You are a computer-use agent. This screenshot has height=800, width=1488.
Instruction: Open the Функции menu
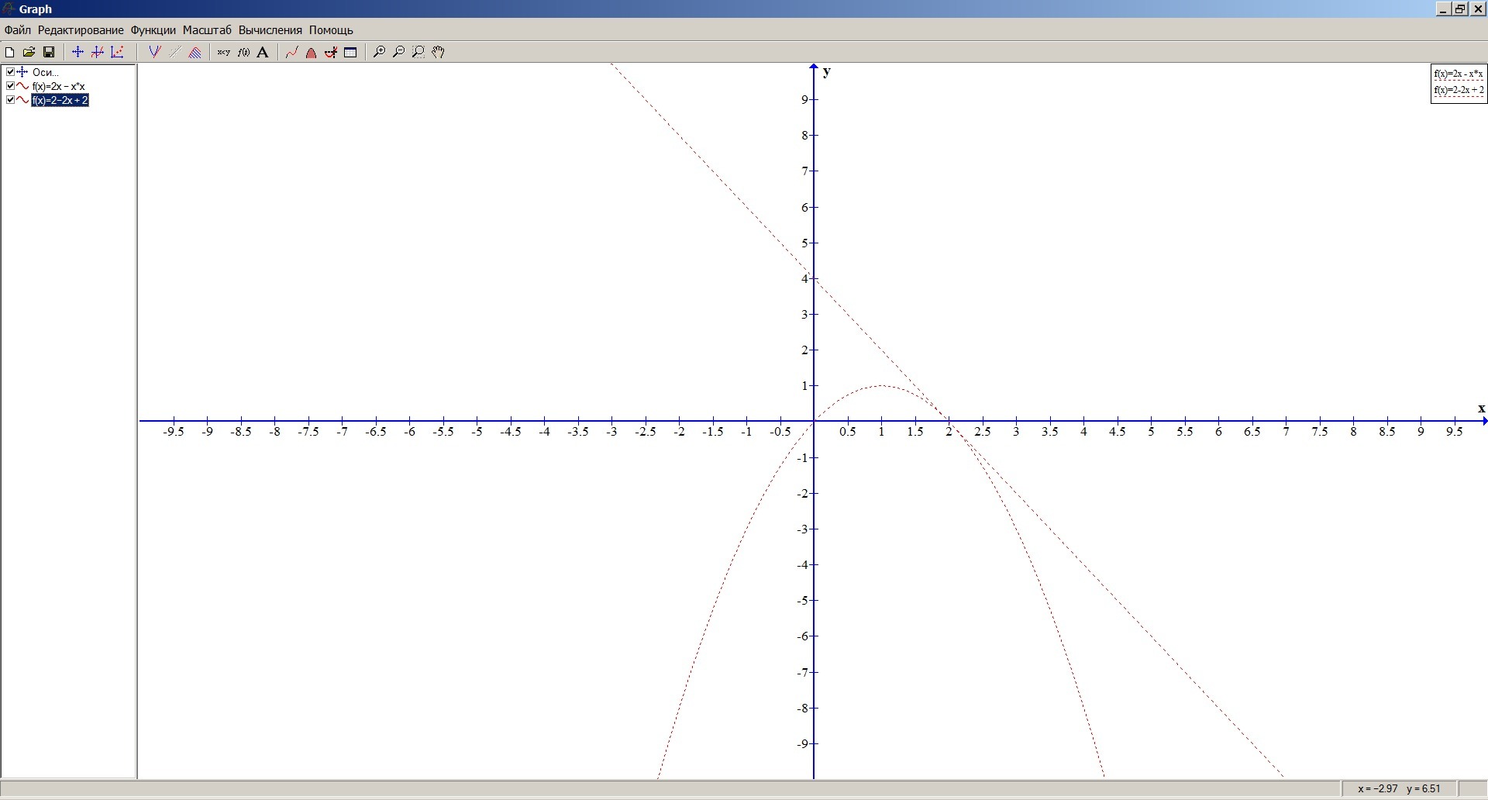tap(153, 30)
